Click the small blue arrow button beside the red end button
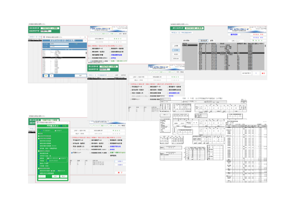 click(256, 73)
